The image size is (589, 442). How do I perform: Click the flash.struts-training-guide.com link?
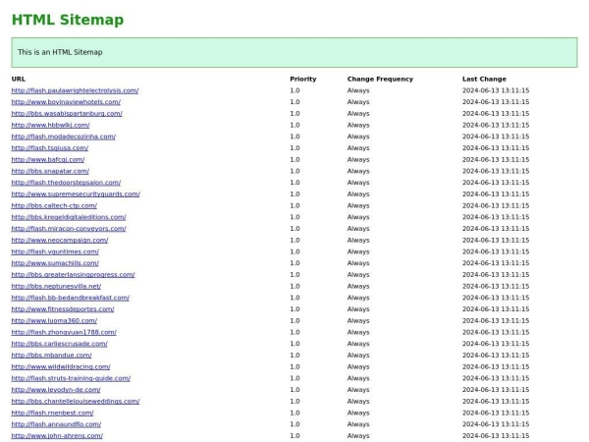pyautogui.click(x=71, y=378)
